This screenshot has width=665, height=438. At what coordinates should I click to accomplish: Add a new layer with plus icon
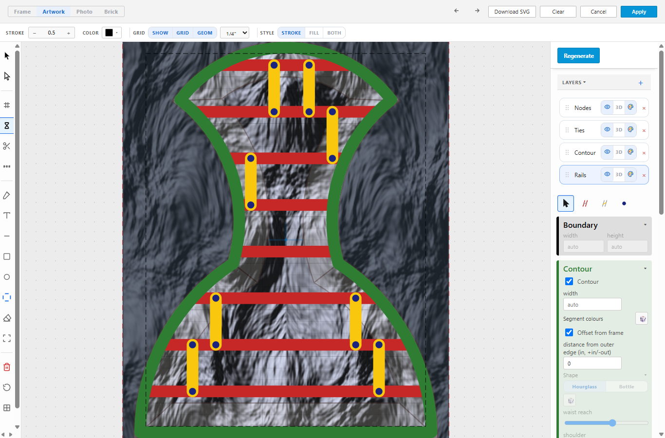point(641,83)
